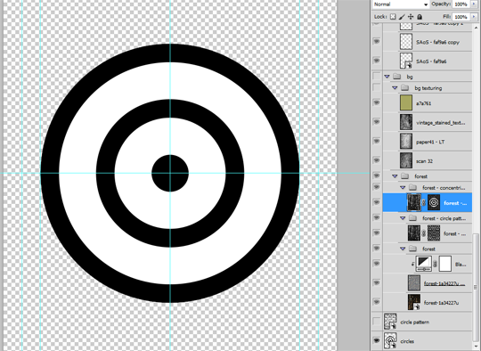Open the Normal blend mode dropdown
This screenshot has width=481, height=351.
[x=401, y=4]
